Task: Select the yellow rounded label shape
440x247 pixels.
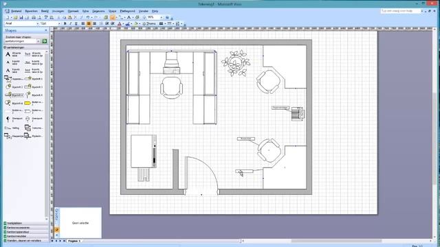Action: coord(27,103)
